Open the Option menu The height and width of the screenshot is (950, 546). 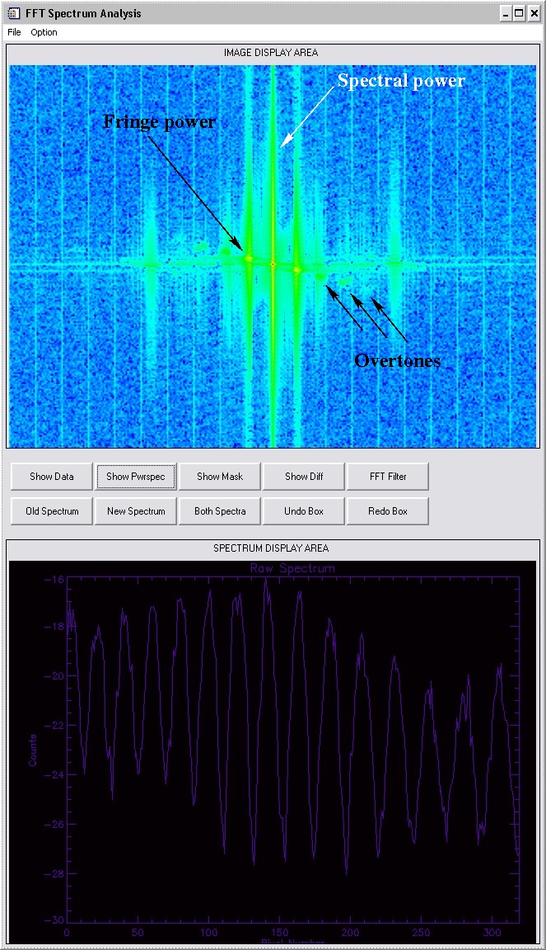tap(44, 32)
